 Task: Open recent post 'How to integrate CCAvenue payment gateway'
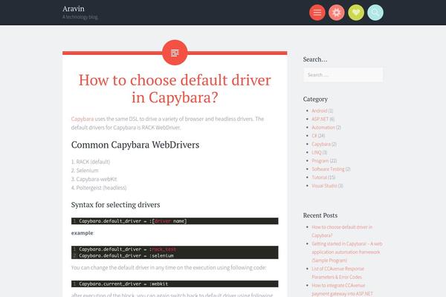click(342, 290)
